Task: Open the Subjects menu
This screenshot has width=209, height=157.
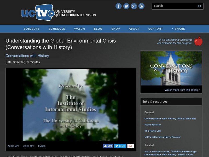Action: coord(32,29)
